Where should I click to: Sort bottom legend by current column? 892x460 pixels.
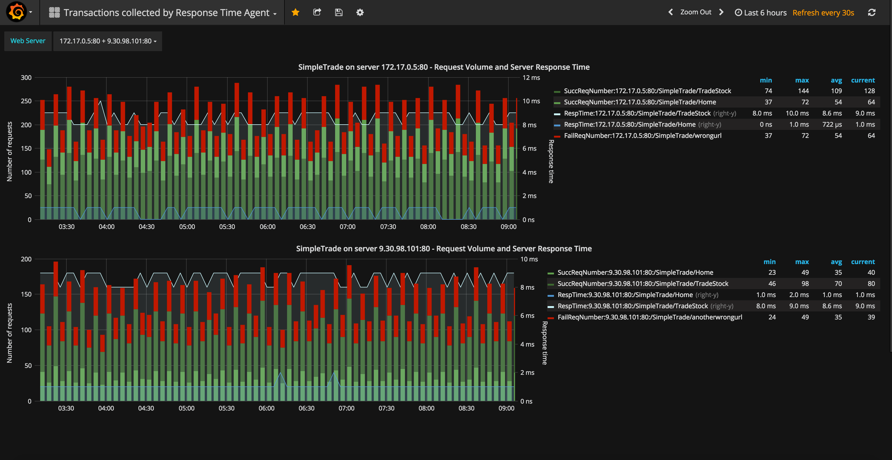[x=863, y=262]
